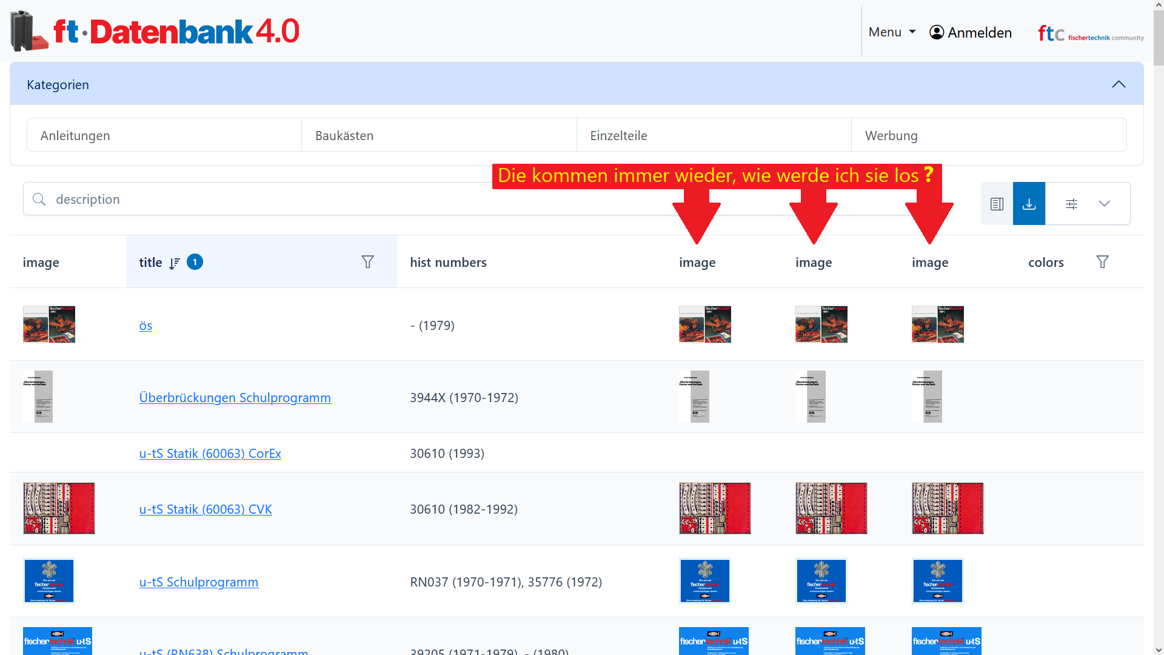
Task: Open the u-tS Statik (60063) CVK link
Action: (x=206, y=509)
